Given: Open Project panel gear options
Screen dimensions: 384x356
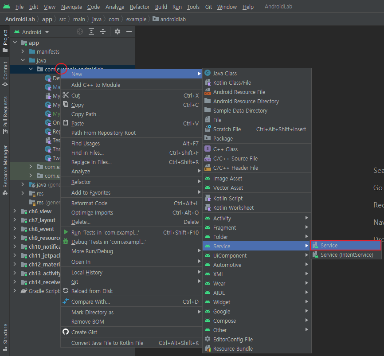Looking at the screenshot, I should coord(118,31).
